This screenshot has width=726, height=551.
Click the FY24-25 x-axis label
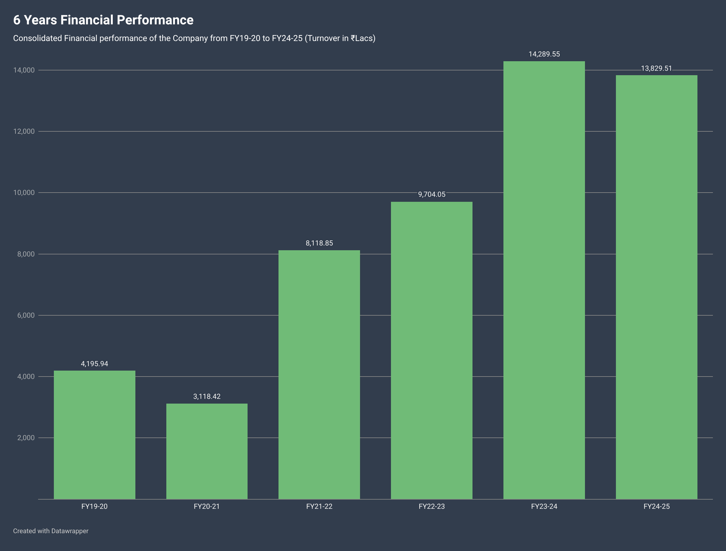click(x=656, y=506)
